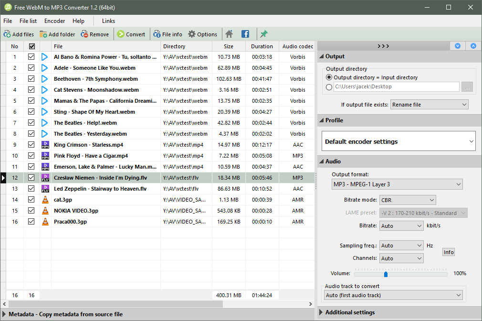Play Cat Stevens - Moonshadow.webm
This screenshot has height=321, width=482.
pos(44,90)
